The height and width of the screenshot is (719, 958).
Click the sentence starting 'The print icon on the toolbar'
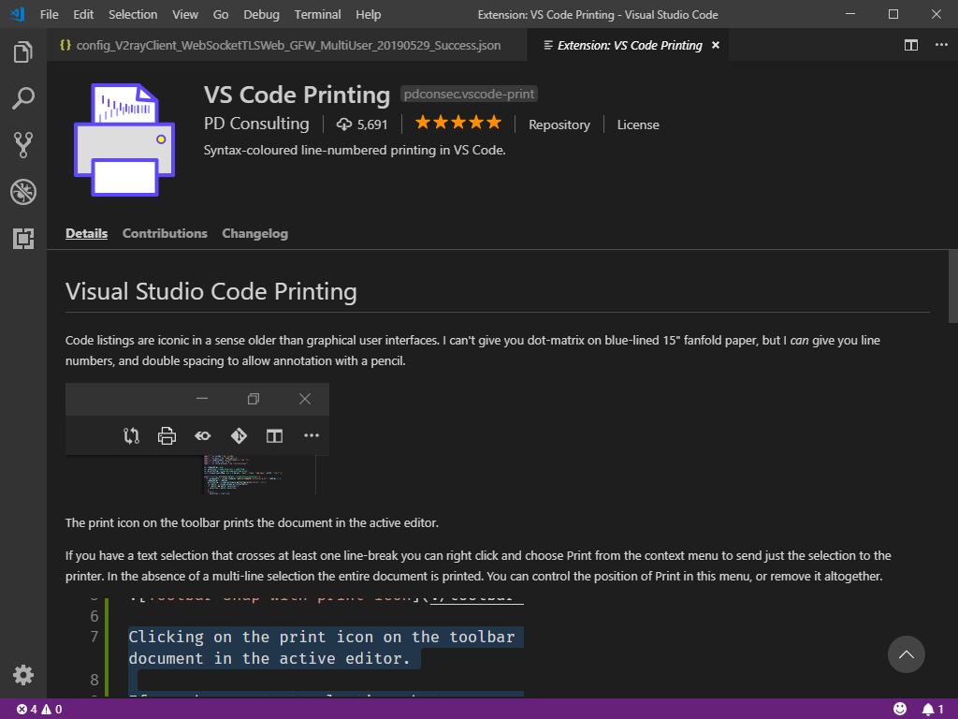click(x=252, y=522)
